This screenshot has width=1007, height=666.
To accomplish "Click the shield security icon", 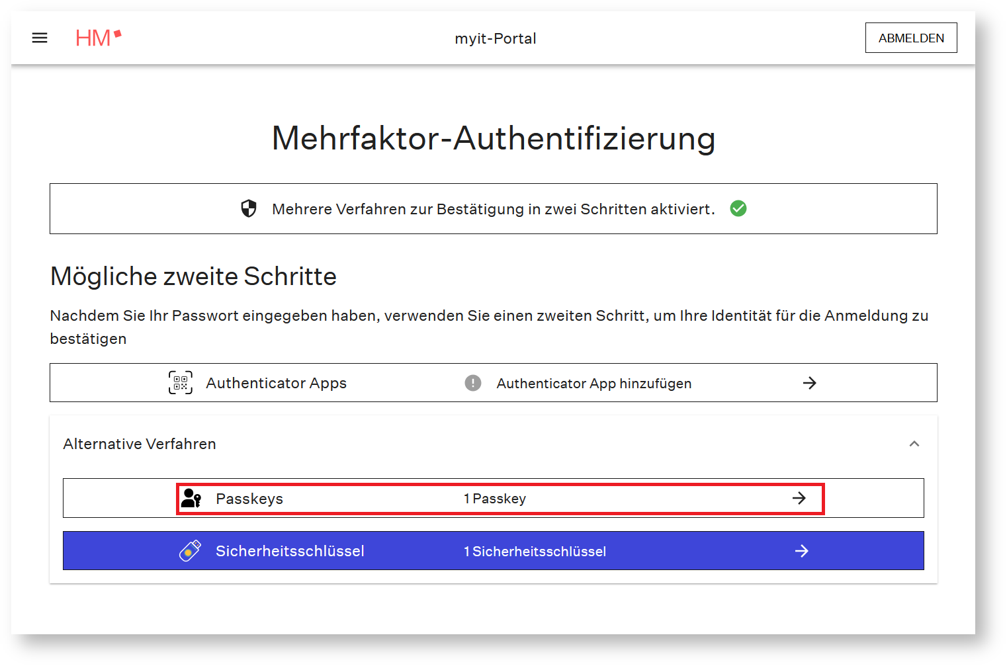I will pos(249,209).
